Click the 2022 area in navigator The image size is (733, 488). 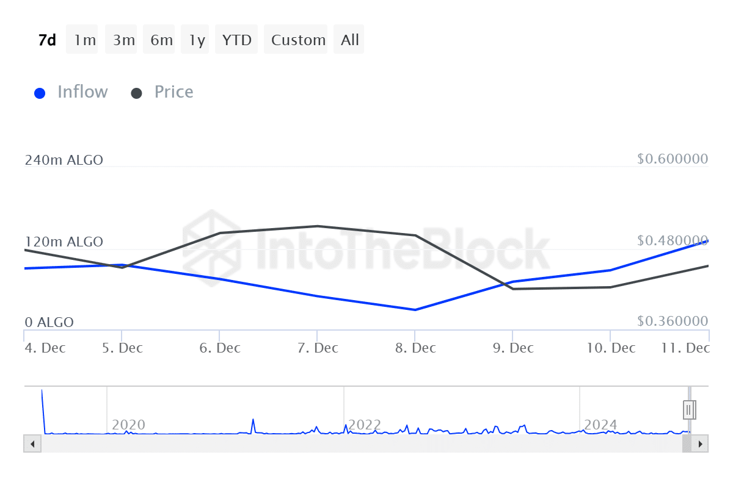tap(364, 425)
